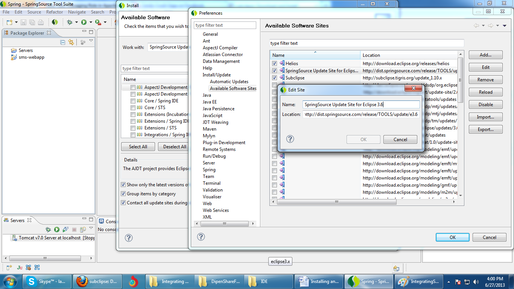Open the Search menu

pyautogui.click(x=97, y=12)
